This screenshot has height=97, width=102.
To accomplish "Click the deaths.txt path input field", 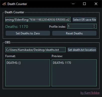I will point(35,50).
